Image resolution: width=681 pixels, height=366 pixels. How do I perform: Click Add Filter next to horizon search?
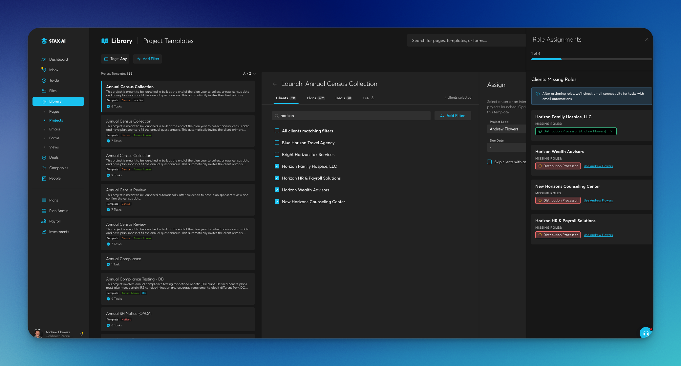(453, 116)
